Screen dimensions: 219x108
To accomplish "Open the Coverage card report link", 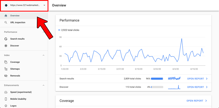I will click(195, 101).
